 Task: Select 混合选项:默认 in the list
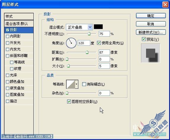coord(19,24)
